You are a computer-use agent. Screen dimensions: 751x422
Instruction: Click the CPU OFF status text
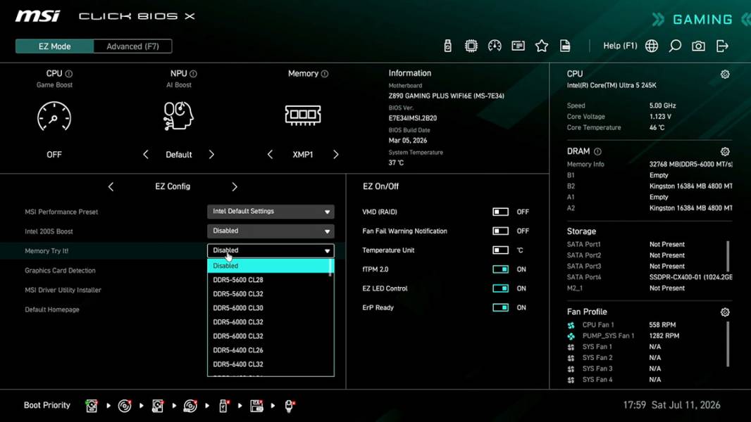[54, 154]
